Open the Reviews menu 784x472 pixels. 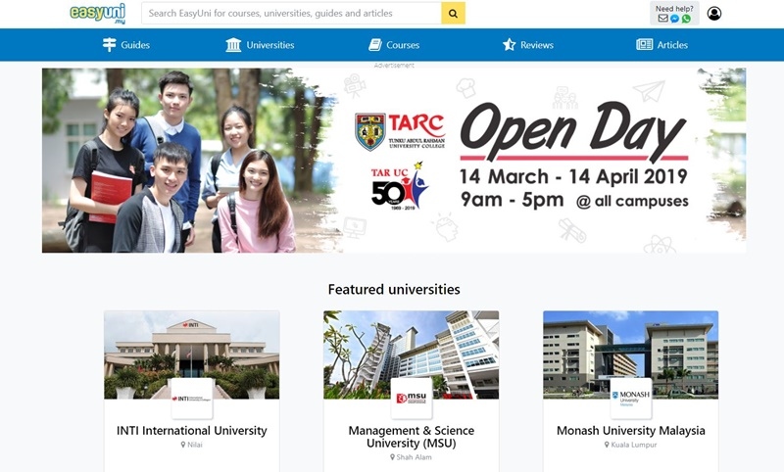(x=528, y=45)
